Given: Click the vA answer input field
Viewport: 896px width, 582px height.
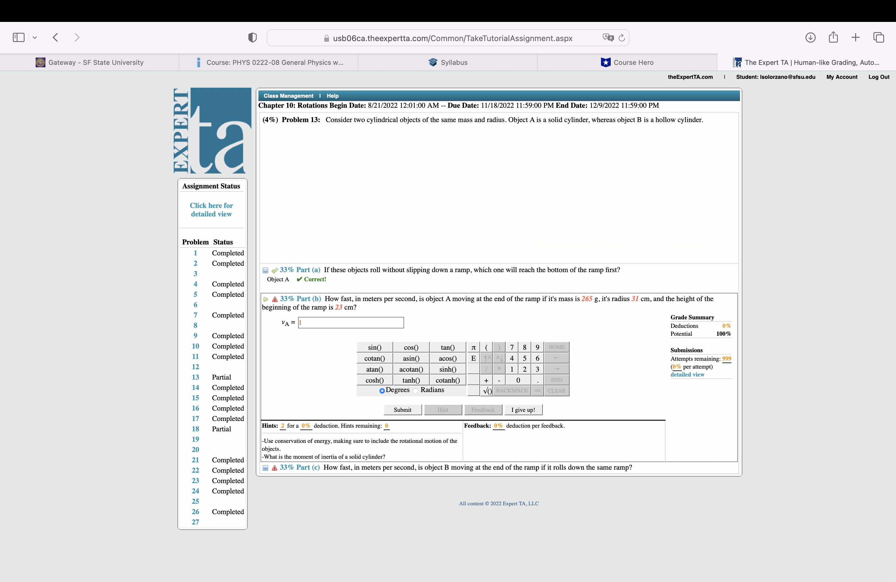Looking at the screenshot, I should [351, 323].
